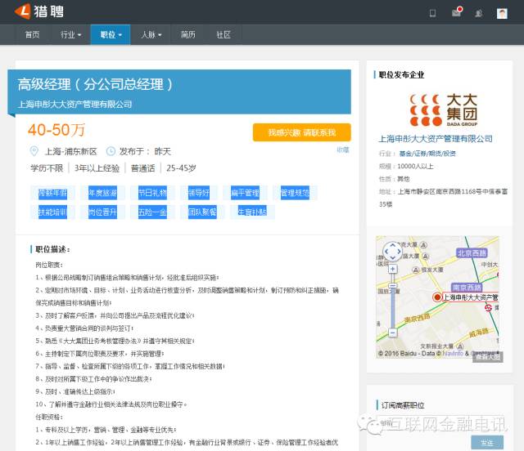Click the clock icon beside 发布于
The height and width of the screenshot is (451, 524).
click(x=111, y=151)
